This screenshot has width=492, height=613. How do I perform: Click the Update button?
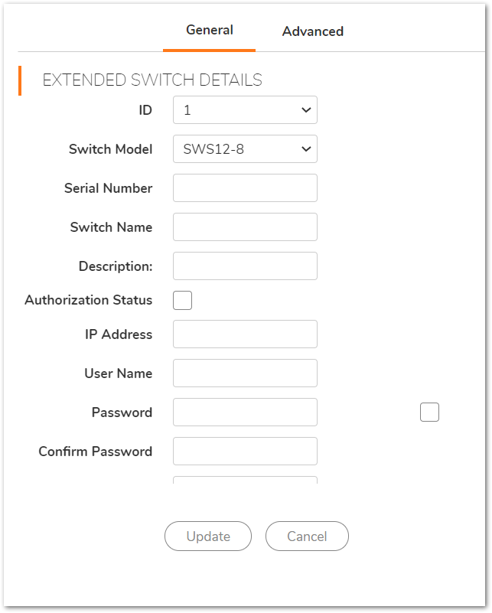coord(208,536)
